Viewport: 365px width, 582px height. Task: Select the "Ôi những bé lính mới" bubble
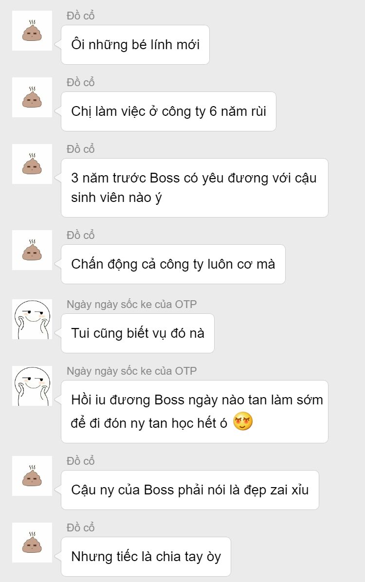[x=135, y=45]
